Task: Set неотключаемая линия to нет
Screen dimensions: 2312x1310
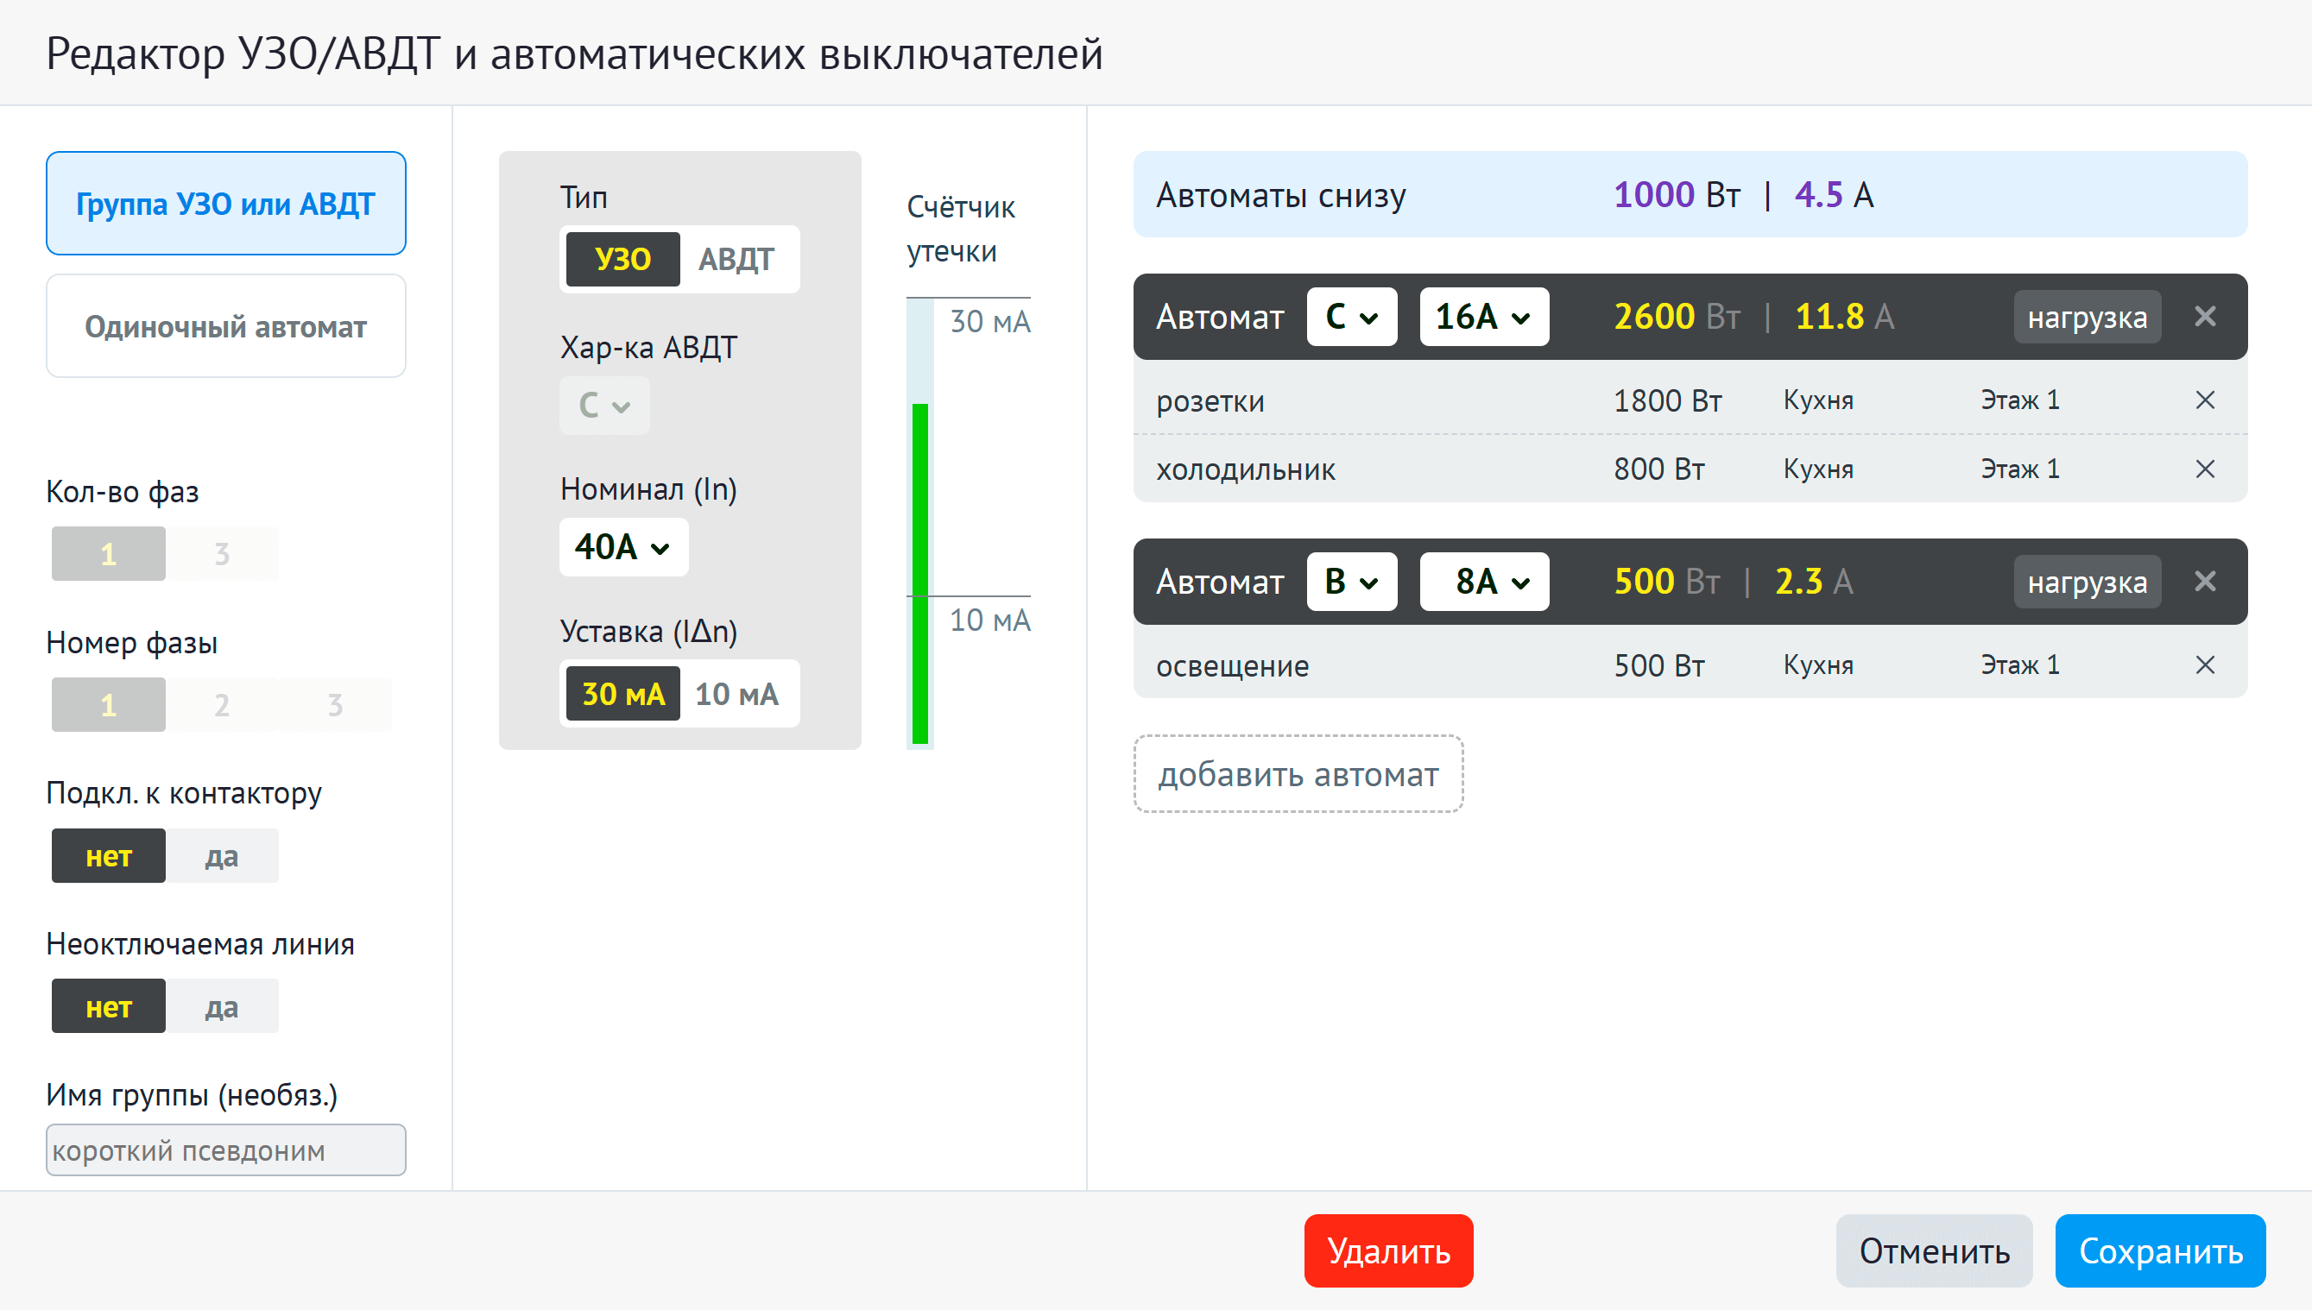Action: (108, 1006)
